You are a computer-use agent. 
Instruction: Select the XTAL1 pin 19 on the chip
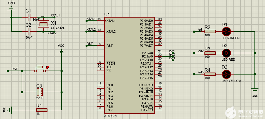(x=100, y=21)
